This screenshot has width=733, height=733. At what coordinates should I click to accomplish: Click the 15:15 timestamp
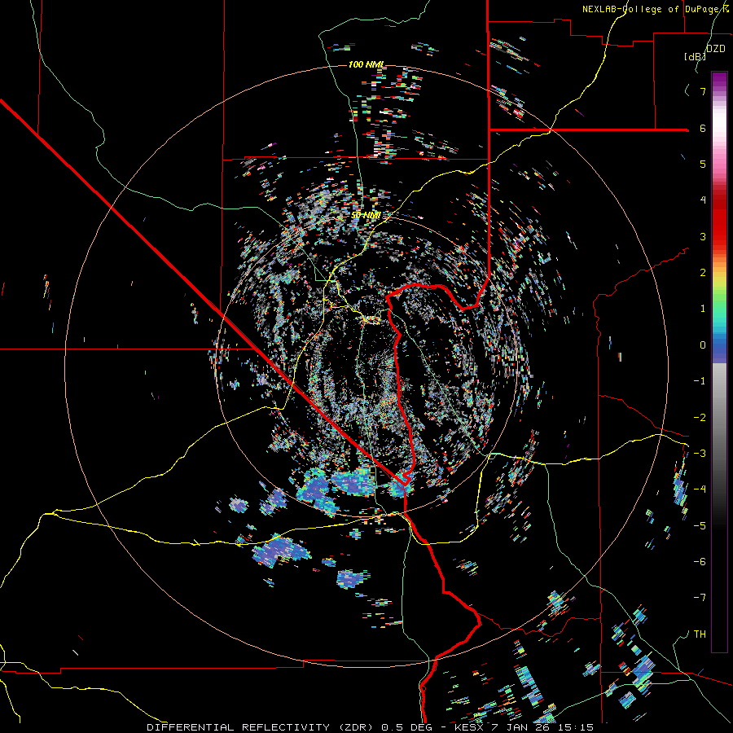(577, 727)
